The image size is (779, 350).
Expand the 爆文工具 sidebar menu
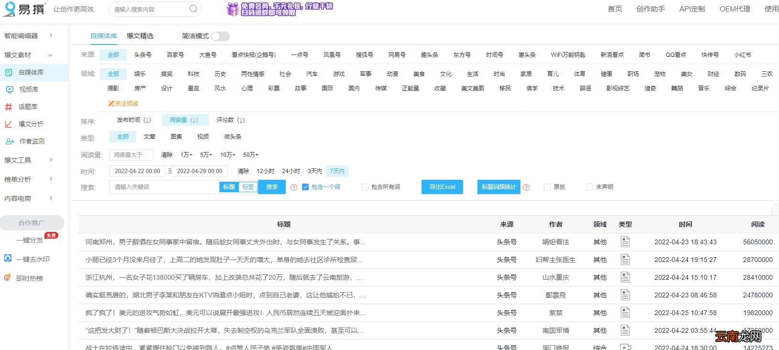[x=29, y=160]
